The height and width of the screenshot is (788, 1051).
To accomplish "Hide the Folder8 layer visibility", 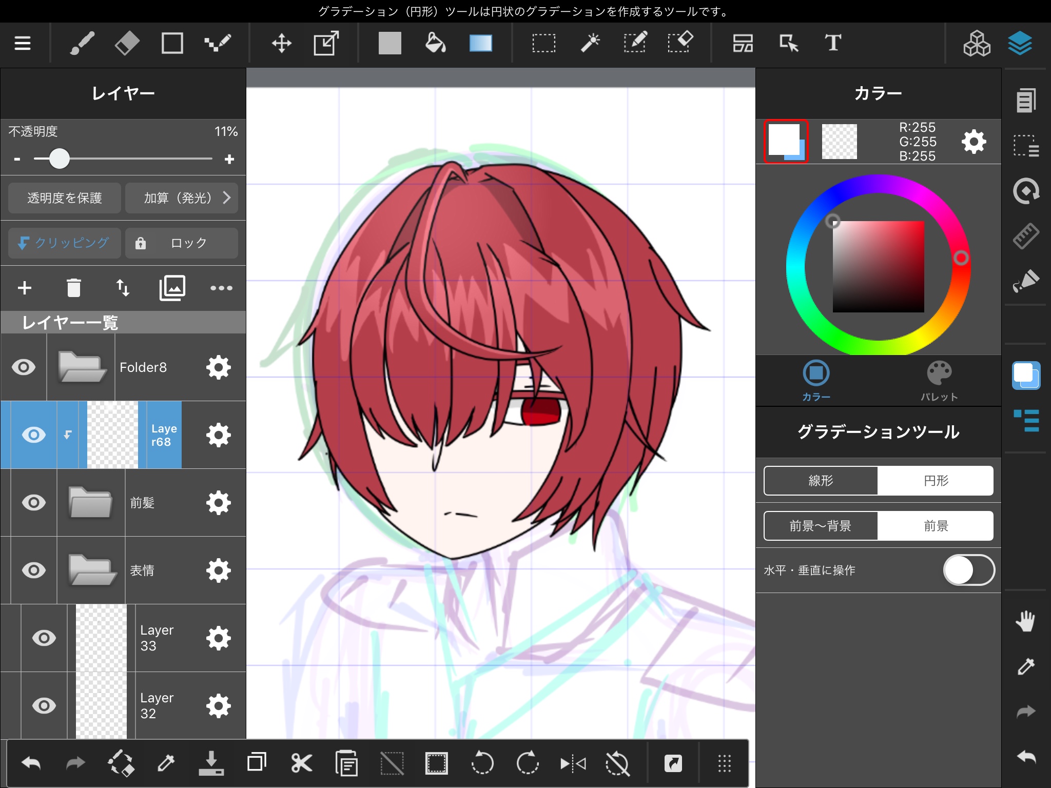I will click(24, 367).
